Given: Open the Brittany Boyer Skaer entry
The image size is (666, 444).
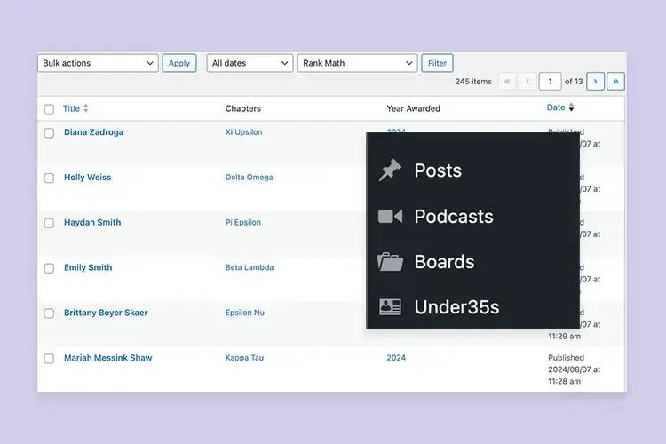Looking at the screenshot, I should click(x=106, y=313).
